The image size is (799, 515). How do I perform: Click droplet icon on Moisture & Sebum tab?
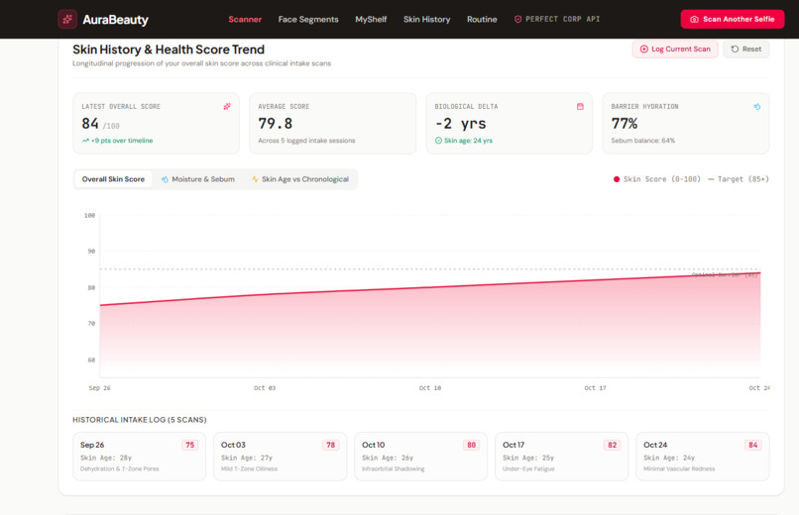(165, 179)
